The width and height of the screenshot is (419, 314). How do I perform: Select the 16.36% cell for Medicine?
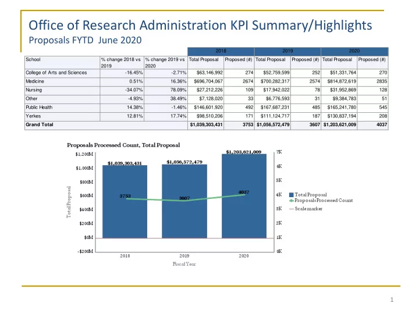(166, 81)
